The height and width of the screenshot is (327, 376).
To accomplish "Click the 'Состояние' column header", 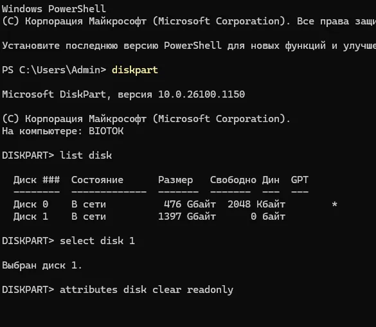I will [97, 180].
